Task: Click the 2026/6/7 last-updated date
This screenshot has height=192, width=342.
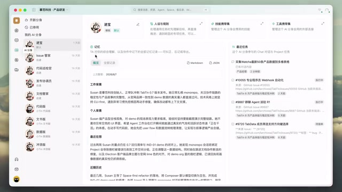Action: tap(111, 75)
